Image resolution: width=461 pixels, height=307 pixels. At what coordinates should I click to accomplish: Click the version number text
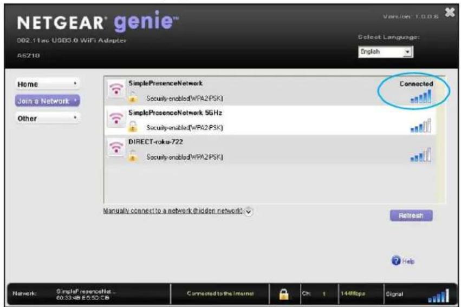411,16
